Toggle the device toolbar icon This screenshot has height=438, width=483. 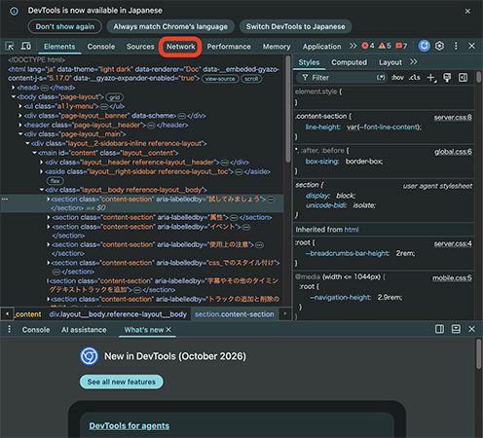click(x=26, y=46)
